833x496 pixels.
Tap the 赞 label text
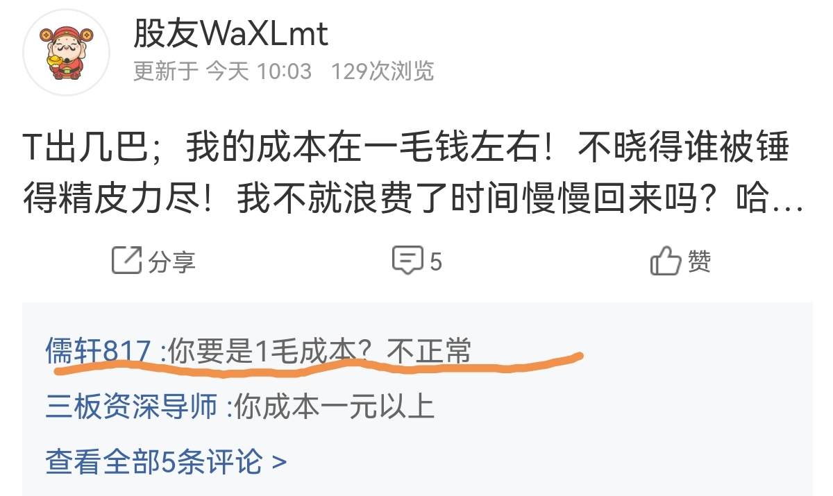[699, 261]
